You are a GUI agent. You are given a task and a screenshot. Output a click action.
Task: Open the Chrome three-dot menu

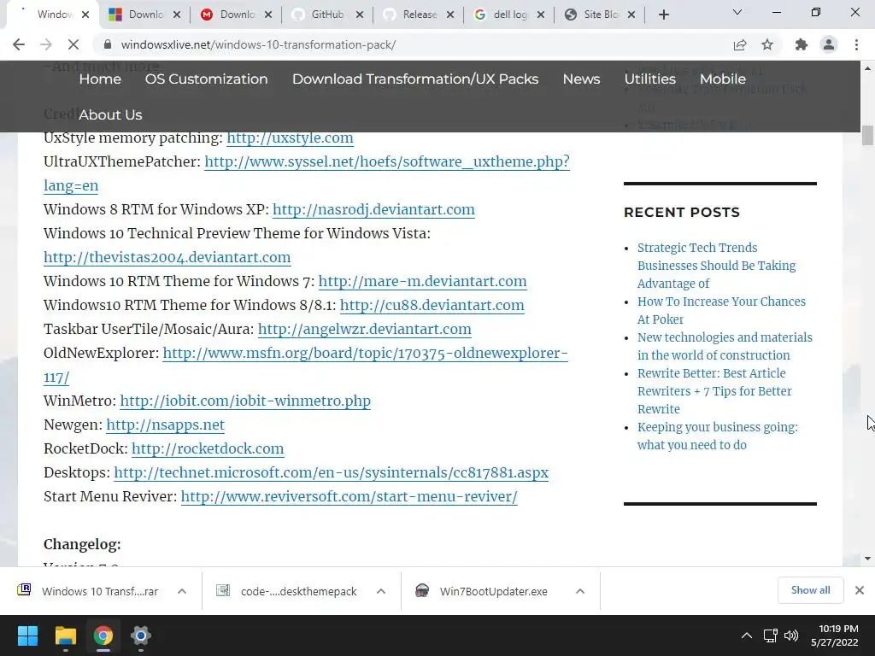pyautogui.click(x=856, y=44)
